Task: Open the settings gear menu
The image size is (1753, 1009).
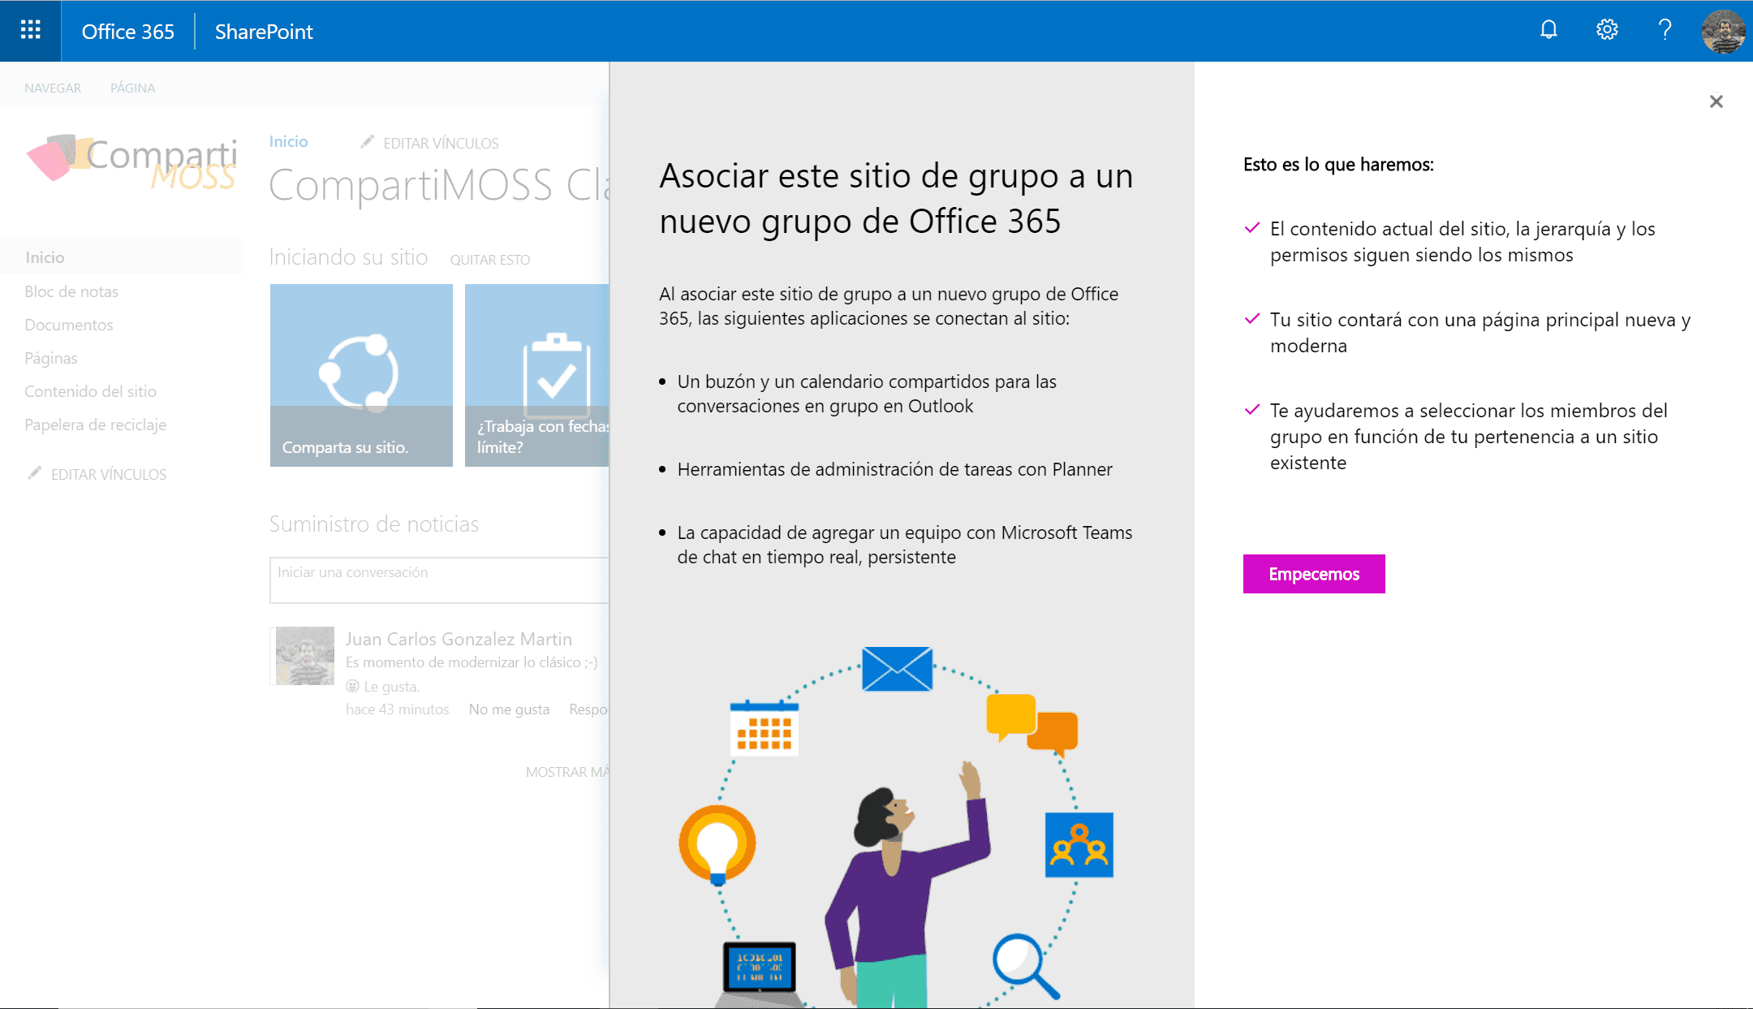Action: point(1607,31)
